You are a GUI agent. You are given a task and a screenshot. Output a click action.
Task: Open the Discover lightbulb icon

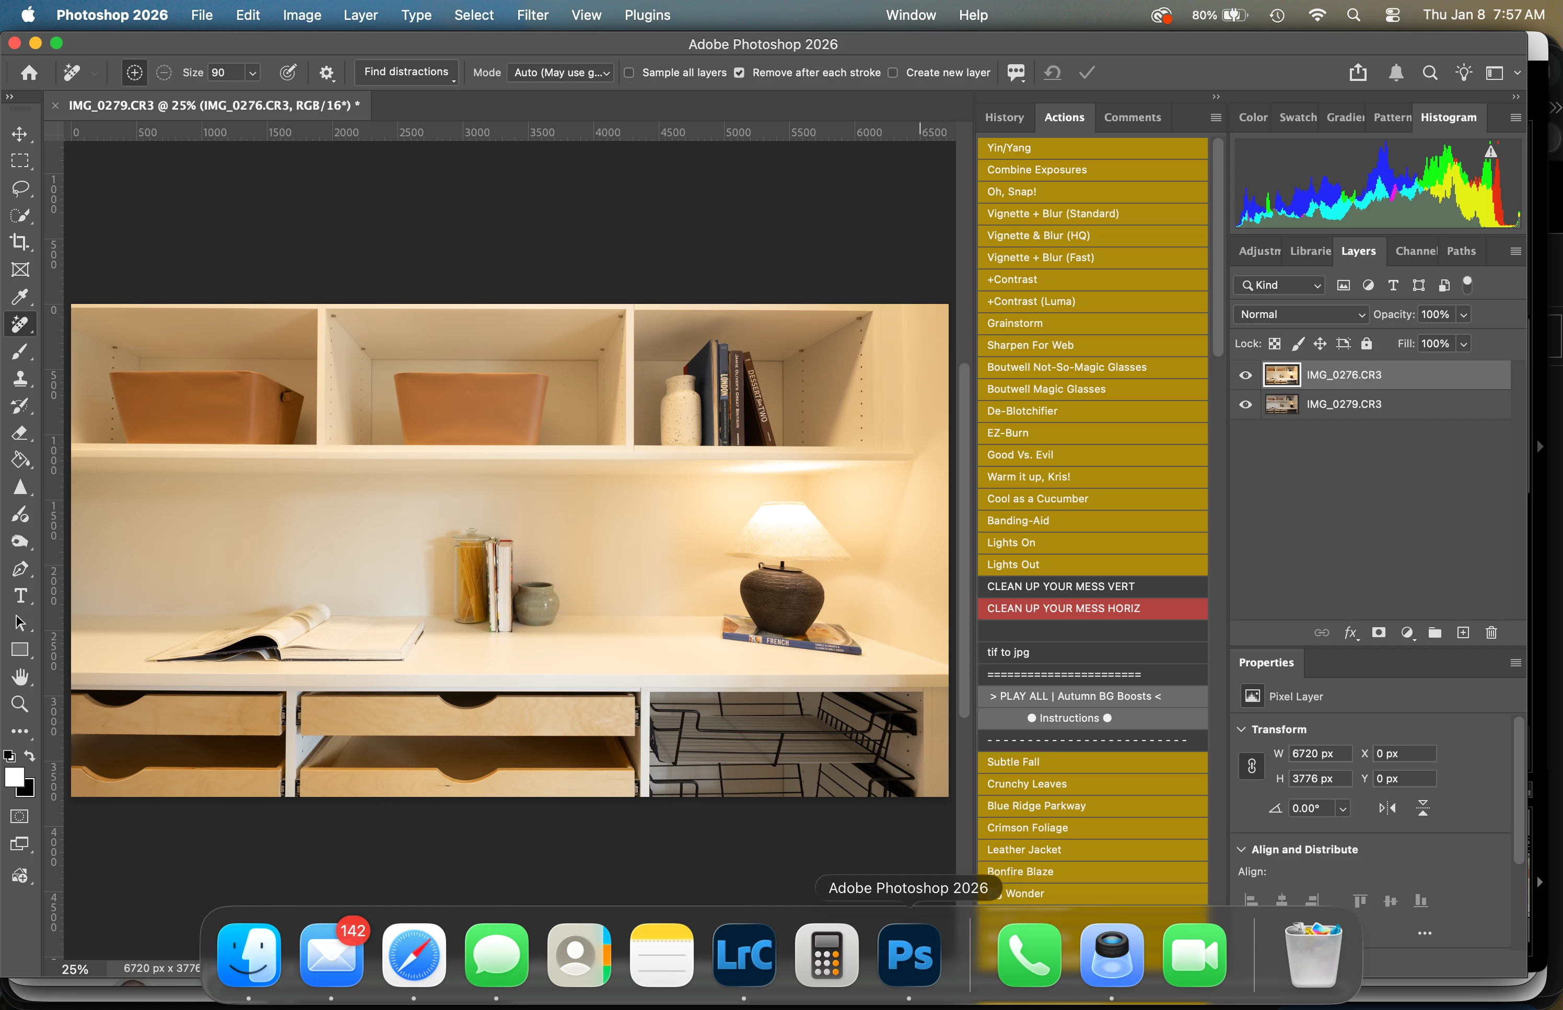pyautogui.click(x=1463, y=72)
